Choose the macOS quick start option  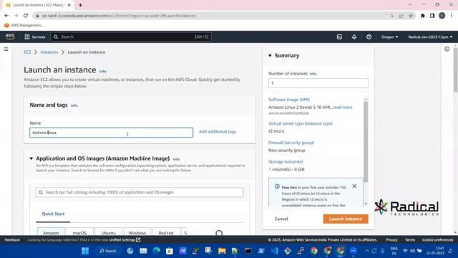[x=79, y=232]
